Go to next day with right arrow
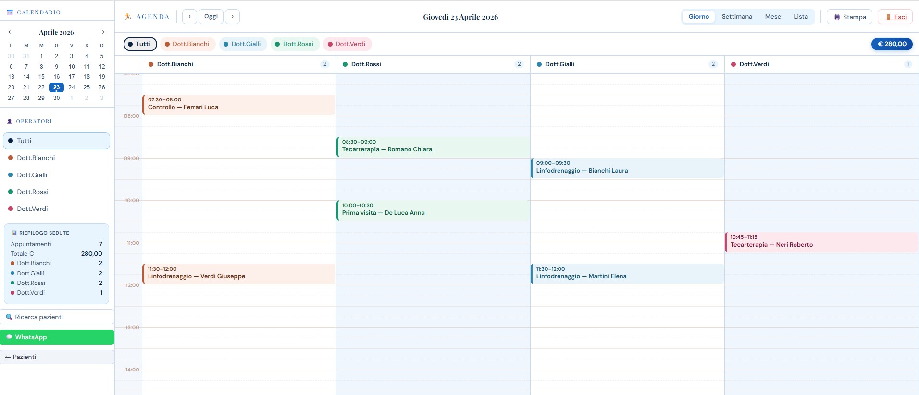 click(x=233, y=17)
